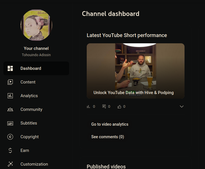This screenshot has height=169, width=205.
Task: Click the Earn dollar sign icon
Action: coord(10,150)
